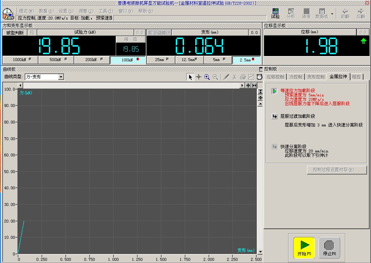Open the 工具 menu

coord(105,11)
